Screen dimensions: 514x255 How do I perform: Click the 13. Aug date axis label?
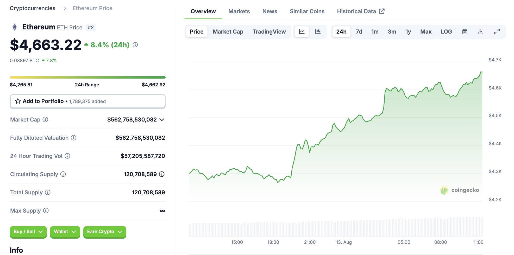click(x=344, y=242)
